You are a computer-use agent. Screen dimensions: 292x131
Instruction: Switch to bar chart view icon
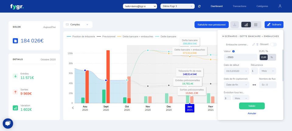pos(246,25)
